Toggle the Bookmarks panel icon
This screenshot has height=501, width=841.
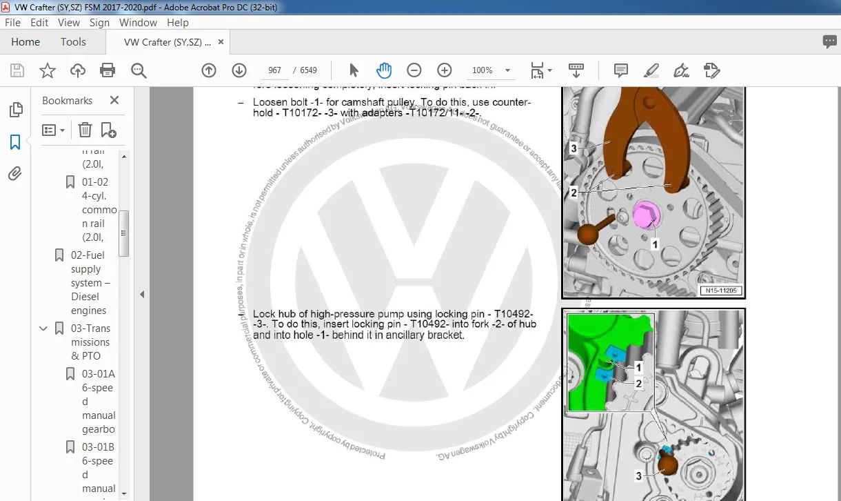(x=15, y=142)
